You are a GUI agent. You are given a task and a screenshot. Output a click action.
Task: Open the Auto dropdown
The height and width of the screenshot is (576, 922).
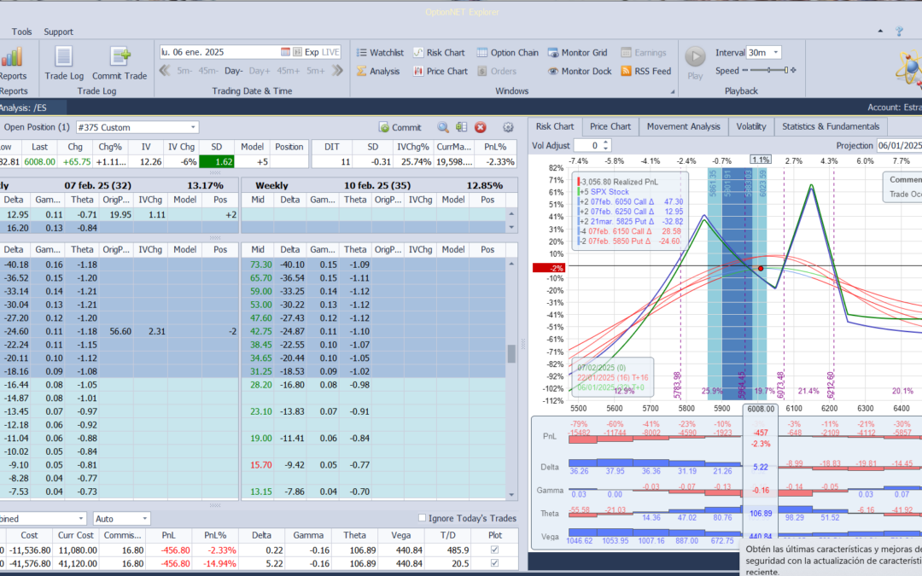pyautogui.click(x=144, y=518)
